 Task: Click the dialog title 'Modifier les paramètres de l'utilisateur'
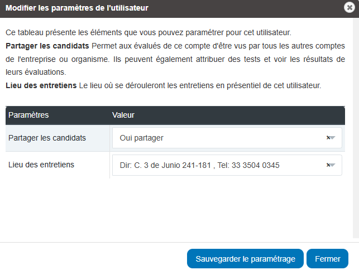tap(77, 8)
